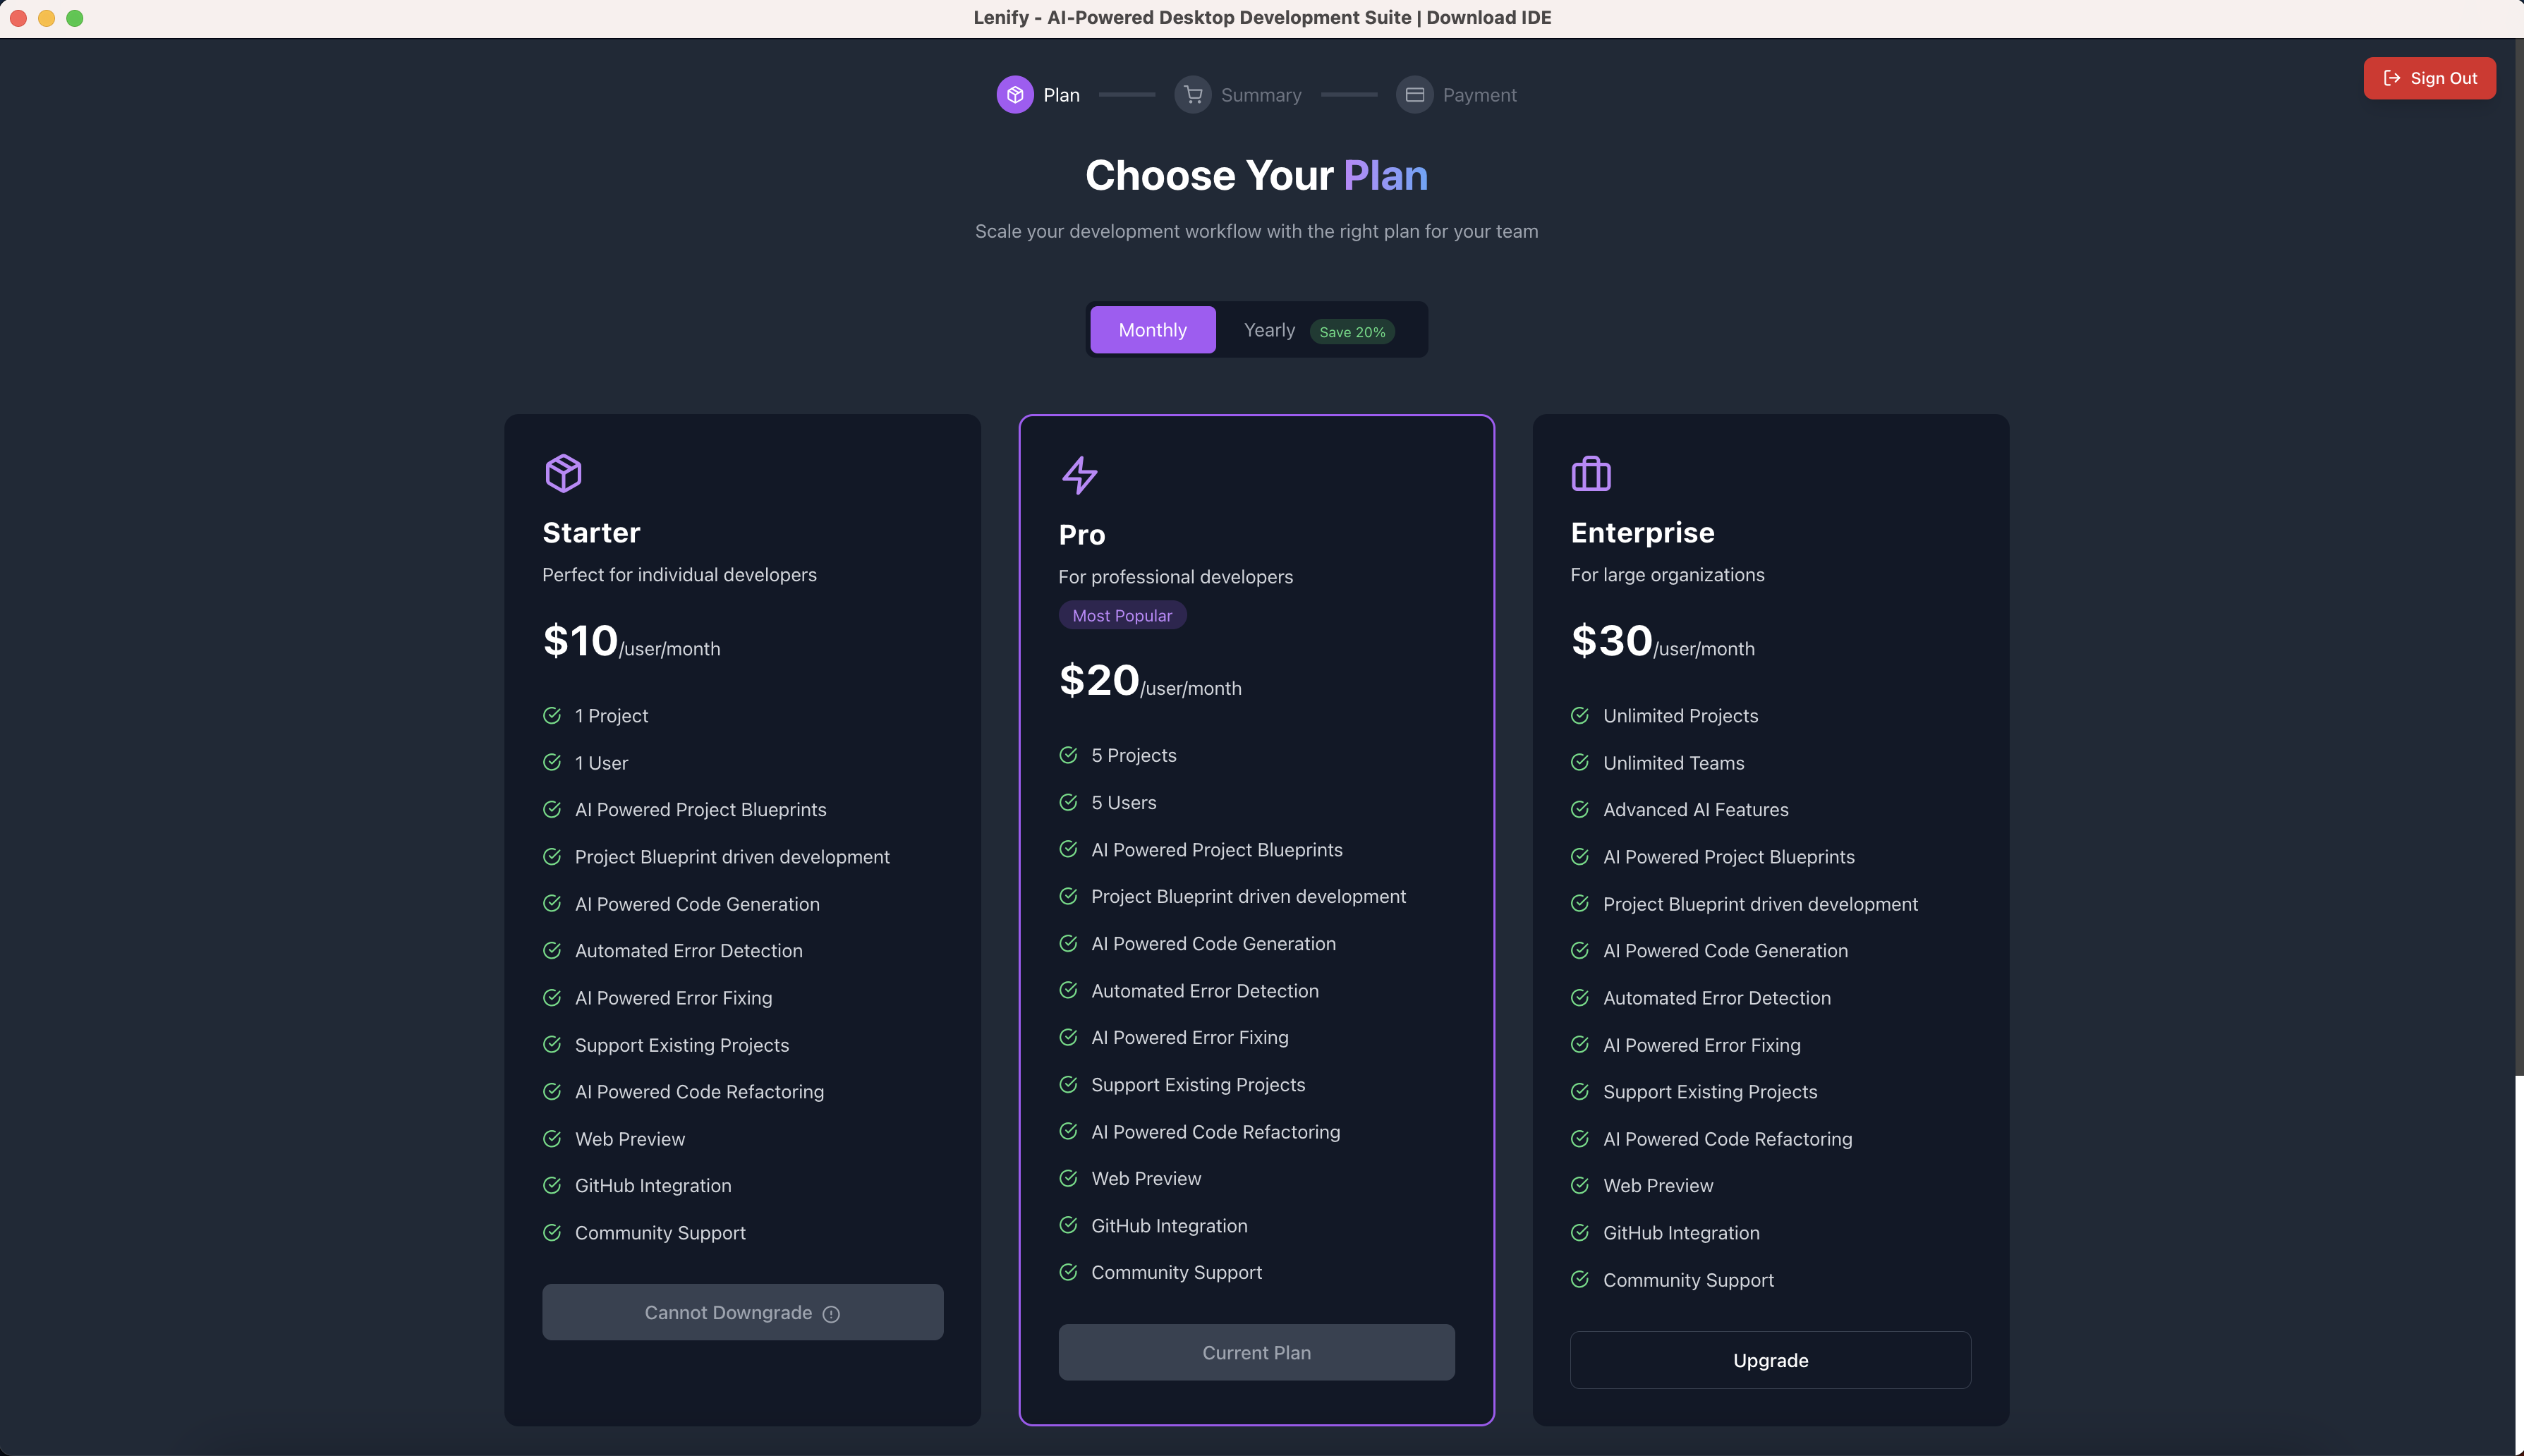Click the Most Popular badge on Pro
2524x1456 pixels.
pyautogui.click(x=1122, y=614)
